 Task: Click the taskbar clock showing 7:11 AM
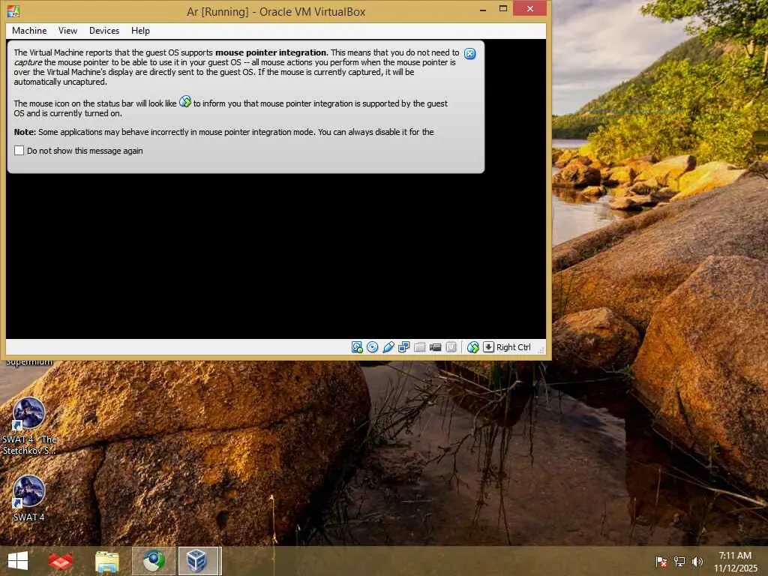pyautogui.click(x=735, y=562)
